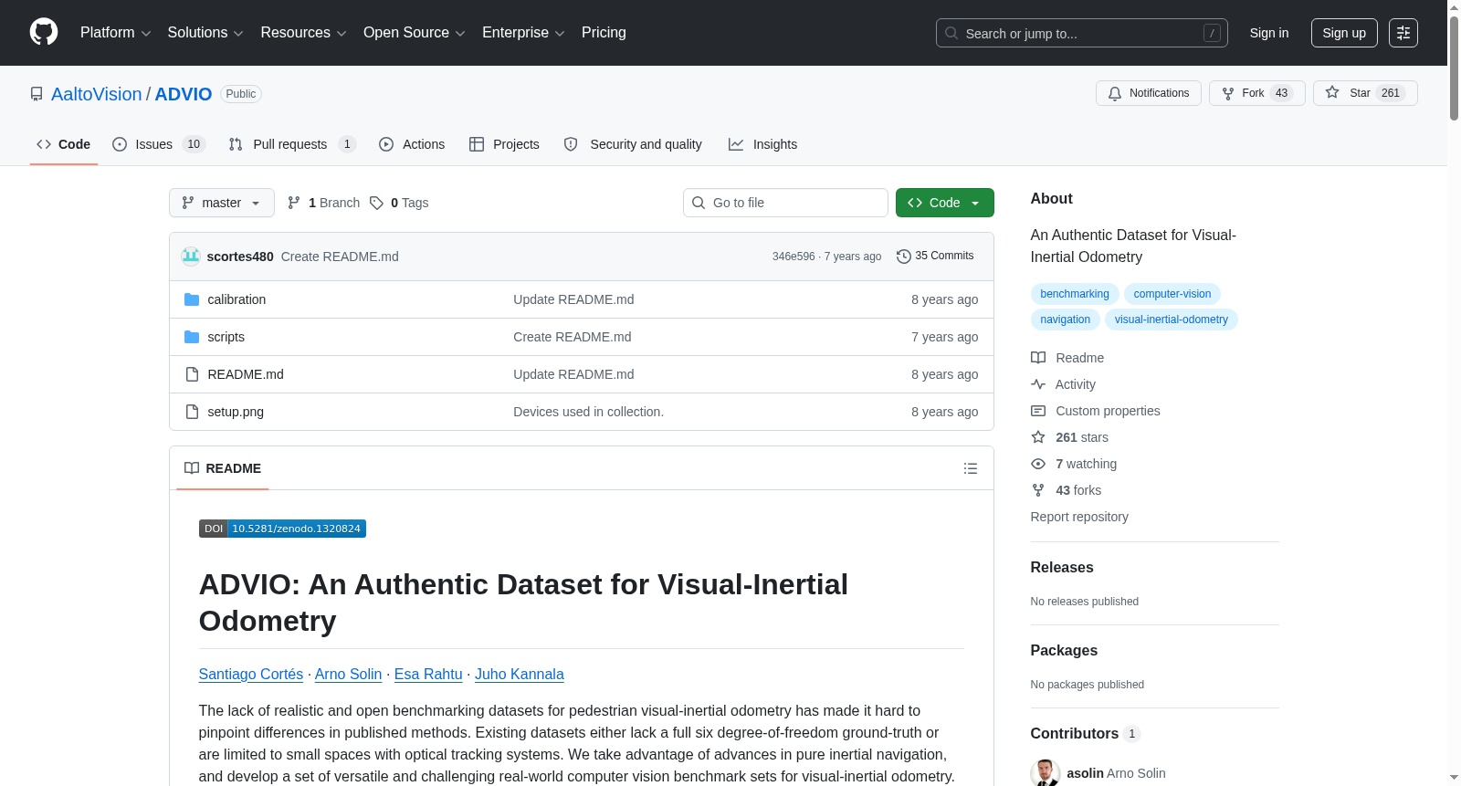Click the Report repository link
1461x786 pixels.
tap(1079, 517)
